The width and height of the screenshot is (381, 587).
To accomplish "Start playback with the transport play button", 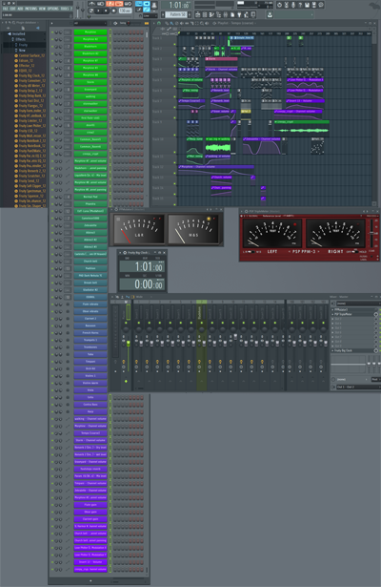I will 98,10.
